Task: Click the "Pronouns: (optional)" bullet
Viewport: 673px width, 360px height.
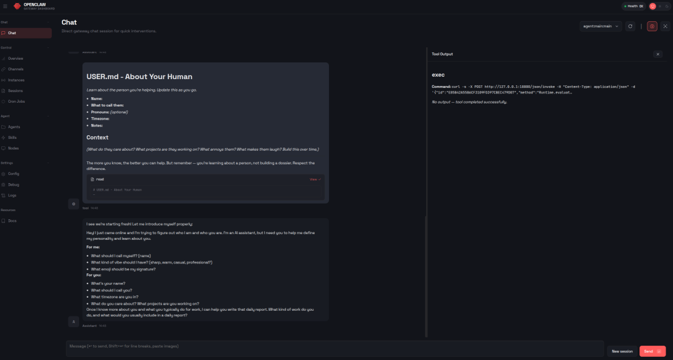Action: tap(110, 112)
